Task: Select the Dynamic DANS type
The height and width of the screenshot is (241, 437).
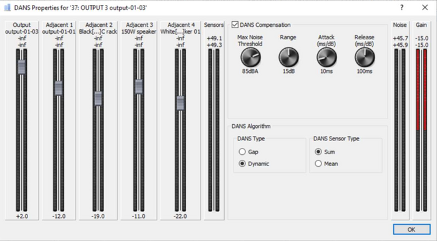Action: tap(242, 164)
